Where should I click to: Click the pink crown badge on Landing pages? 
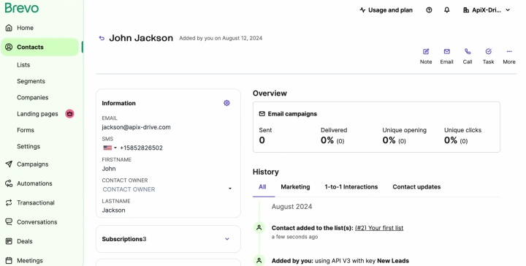pos(69,114)
